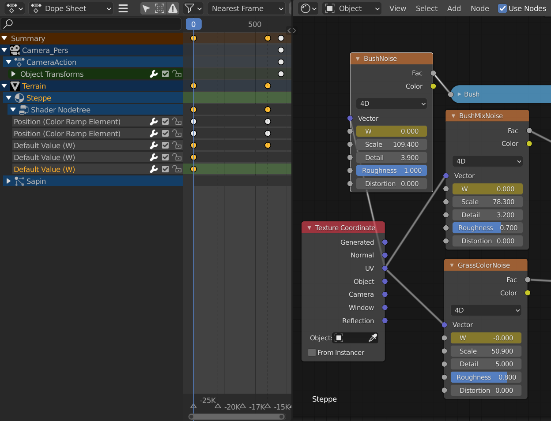Click the action icon beside CameraAction
This screenshot has width=551, height=421.
click(19, 62)
